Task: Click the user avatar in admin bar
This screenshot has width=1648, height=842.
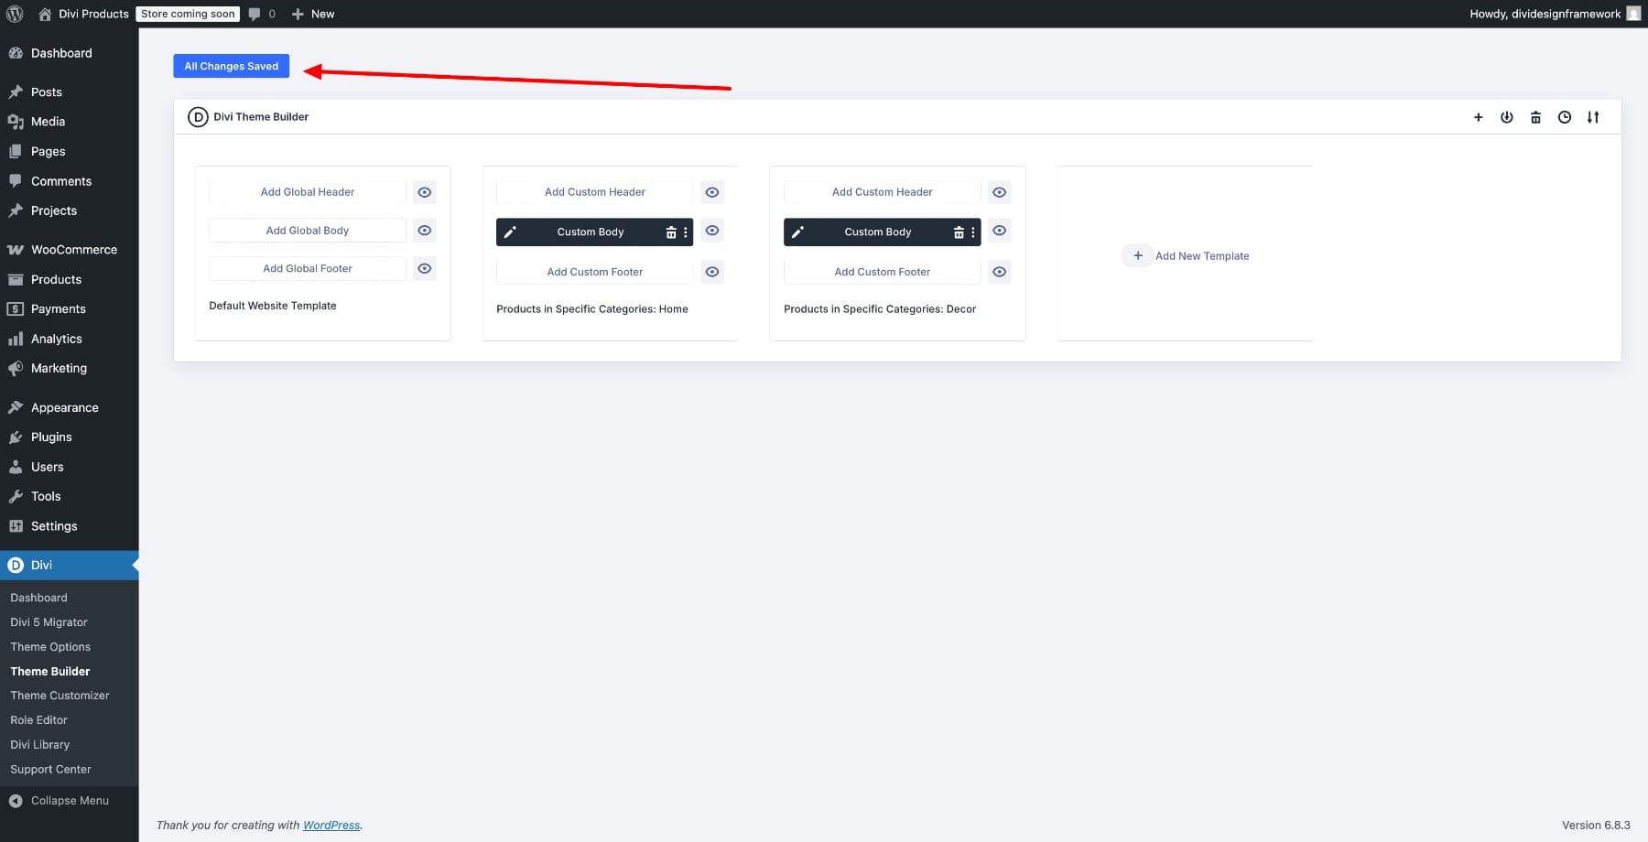Action: [1633, 14]
